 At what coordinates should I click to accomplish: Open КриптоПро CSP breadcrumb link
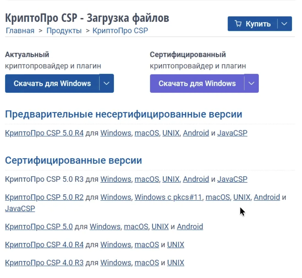pyautogui.click(x=120, y=31)
